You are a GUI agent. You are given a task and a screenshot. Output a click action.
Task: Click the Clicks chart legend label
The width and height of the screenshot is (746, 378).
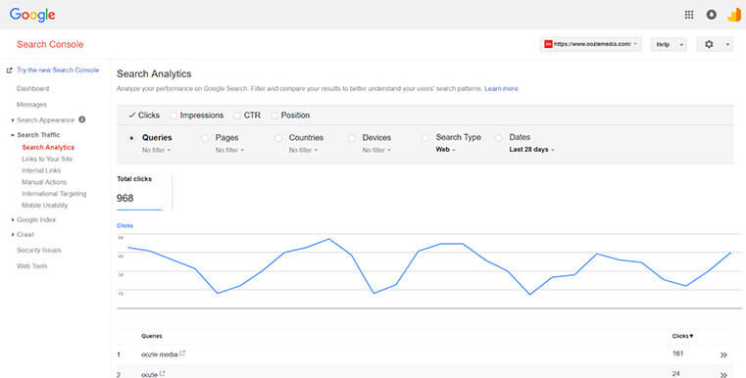click(x=124, y=225)
